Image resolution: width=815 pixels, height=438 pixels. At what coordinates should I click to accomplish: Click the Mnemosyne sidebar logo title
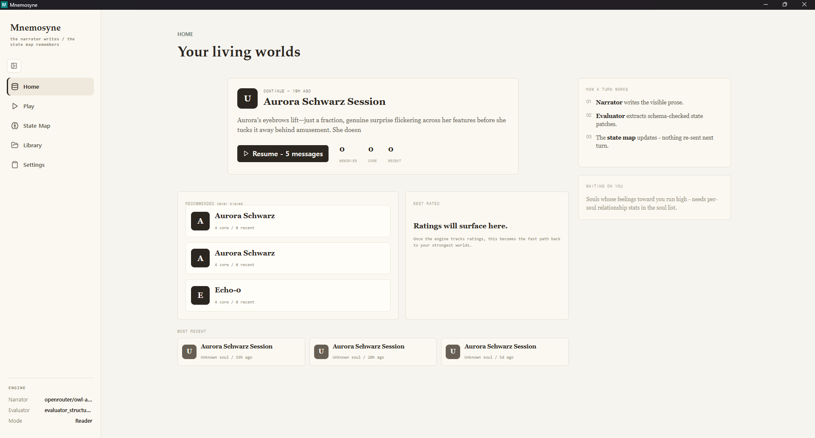tap(36, 28)
